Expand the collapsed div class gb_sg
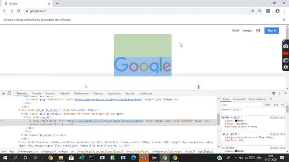 pyautogui.click(x=22, y=135)
